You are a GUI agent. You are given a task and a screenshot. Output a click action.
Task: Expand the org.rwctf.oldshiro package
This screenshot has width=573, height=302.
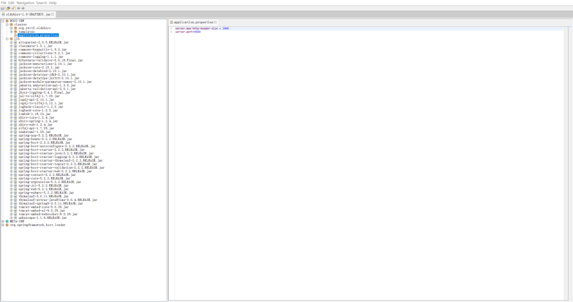pos(11,28)
